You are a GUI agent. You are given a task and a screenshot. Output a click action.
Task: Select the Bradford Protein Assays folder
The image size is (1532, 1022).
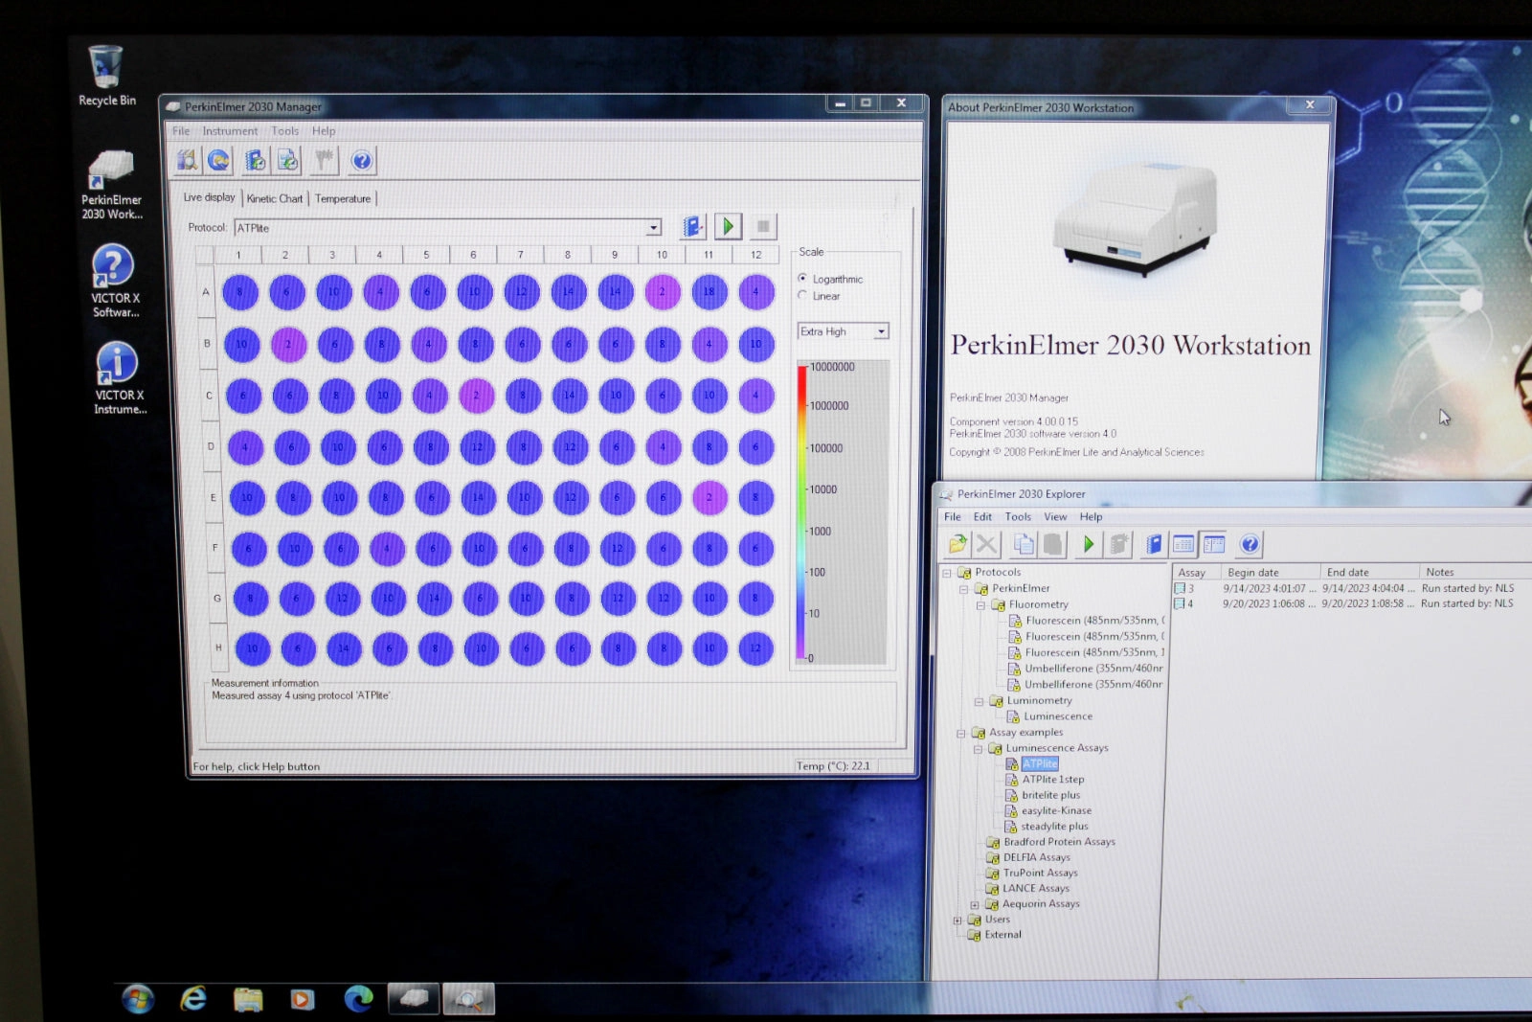pyautogui.click(x=1058, y=842)
